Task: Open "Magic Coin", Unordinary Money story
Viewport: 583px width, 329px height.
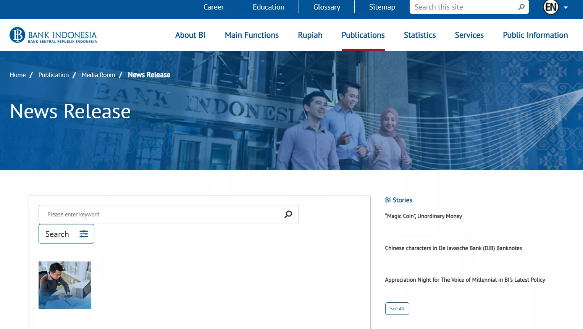Action: tap(423, 216)
